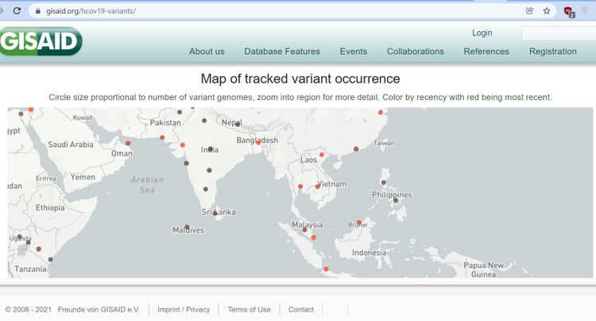
Task: Click the lock icon in address bar
Action: (x=36, y=11)
